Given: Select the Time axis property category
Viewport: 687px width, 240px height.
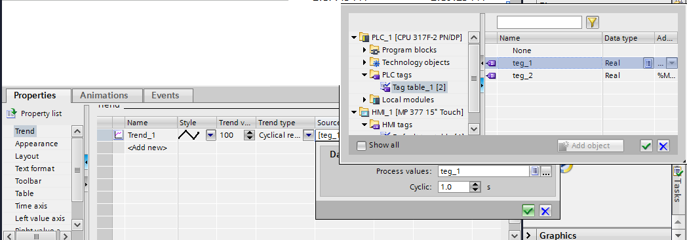Looking at the screenshot, I should pos(31,206).
